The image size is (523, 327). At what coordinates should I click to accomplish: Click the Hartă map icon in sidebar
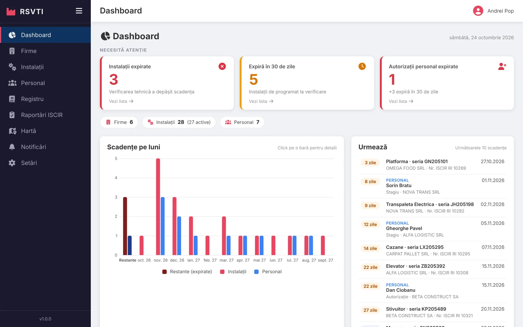pos(12,131)
